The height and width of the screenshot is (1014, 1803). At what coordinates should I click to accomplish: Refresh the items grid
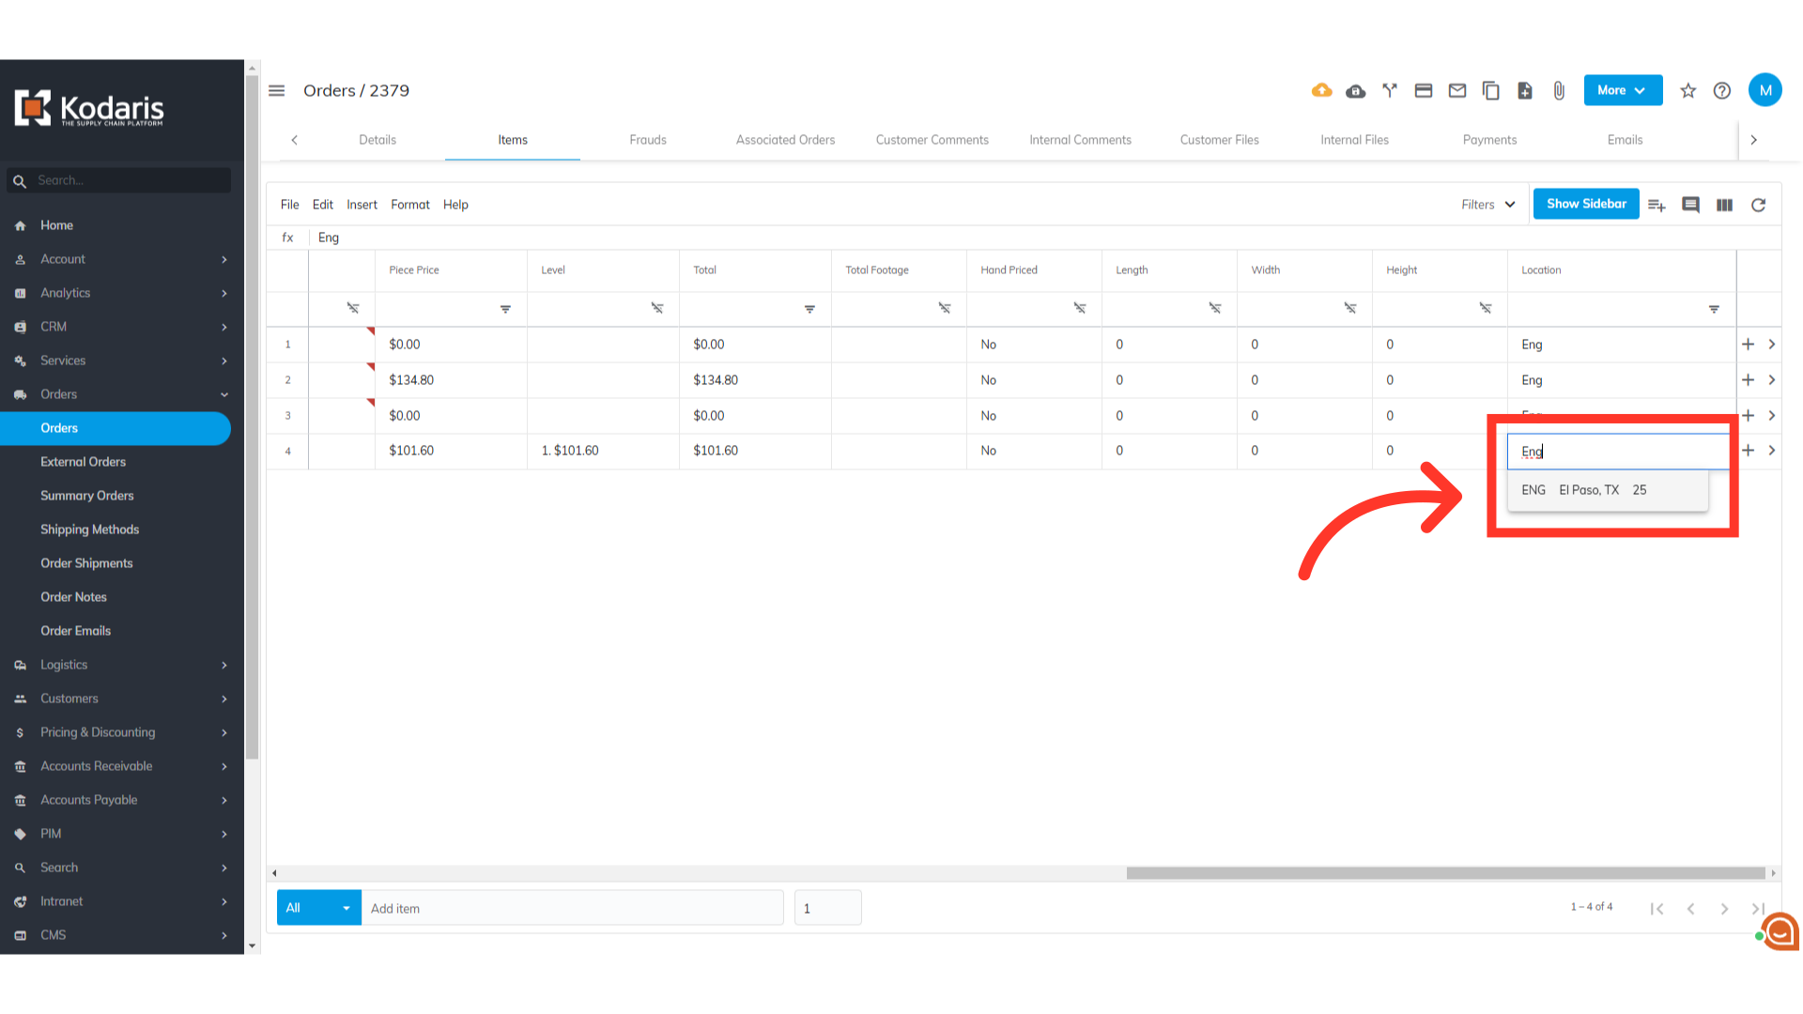1759,205
